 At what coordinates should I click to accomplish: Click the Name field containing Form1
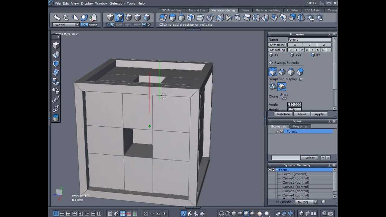click(x=309, y=40)
